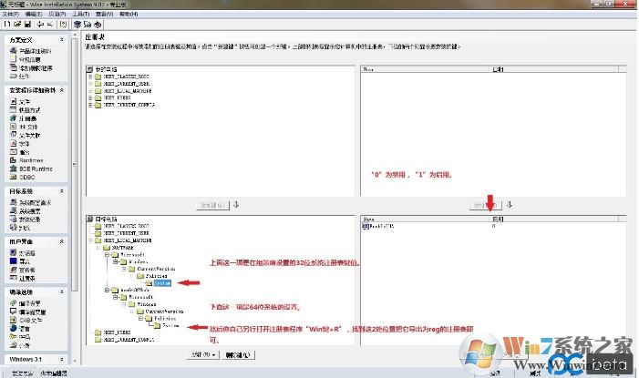The image size is (639, 378).
Task: Open the CAB 文件 page in the sidebar
Action: (26, 320)
